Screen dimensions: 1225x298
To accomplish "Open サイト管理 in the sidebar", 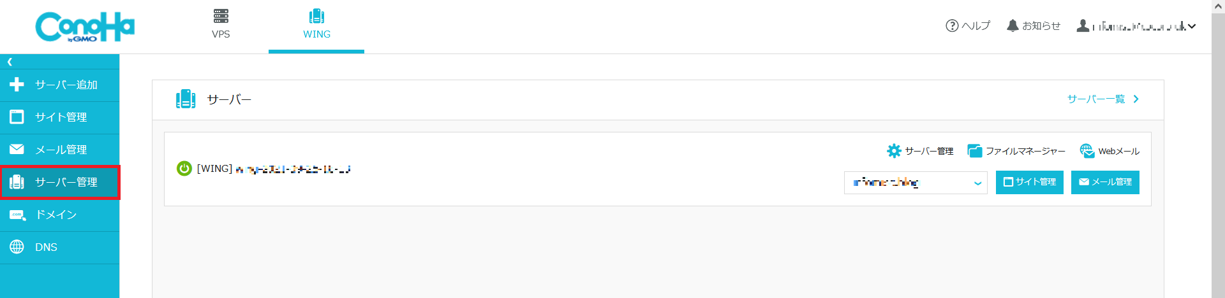I will 60,117.
